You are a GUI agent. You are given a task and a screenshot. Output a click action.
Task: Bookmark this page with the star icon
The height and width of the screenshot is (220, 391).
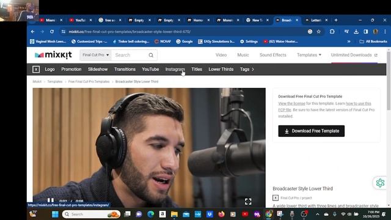319,32
